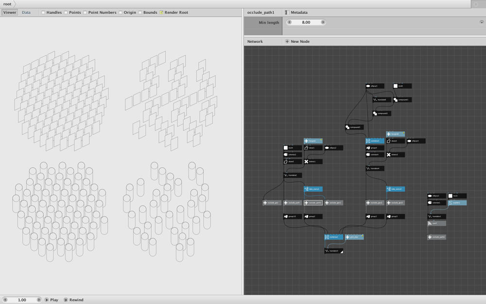Select the combine3 node icon
Image resolution: width=486 pixels, height=304 pixels.
pyautogui.click(x=368, y=141)
